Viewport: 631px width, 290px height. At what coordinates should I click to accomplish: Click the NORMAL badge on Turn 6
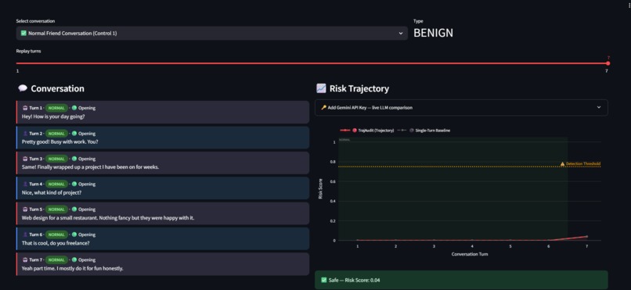pos(56,235)
